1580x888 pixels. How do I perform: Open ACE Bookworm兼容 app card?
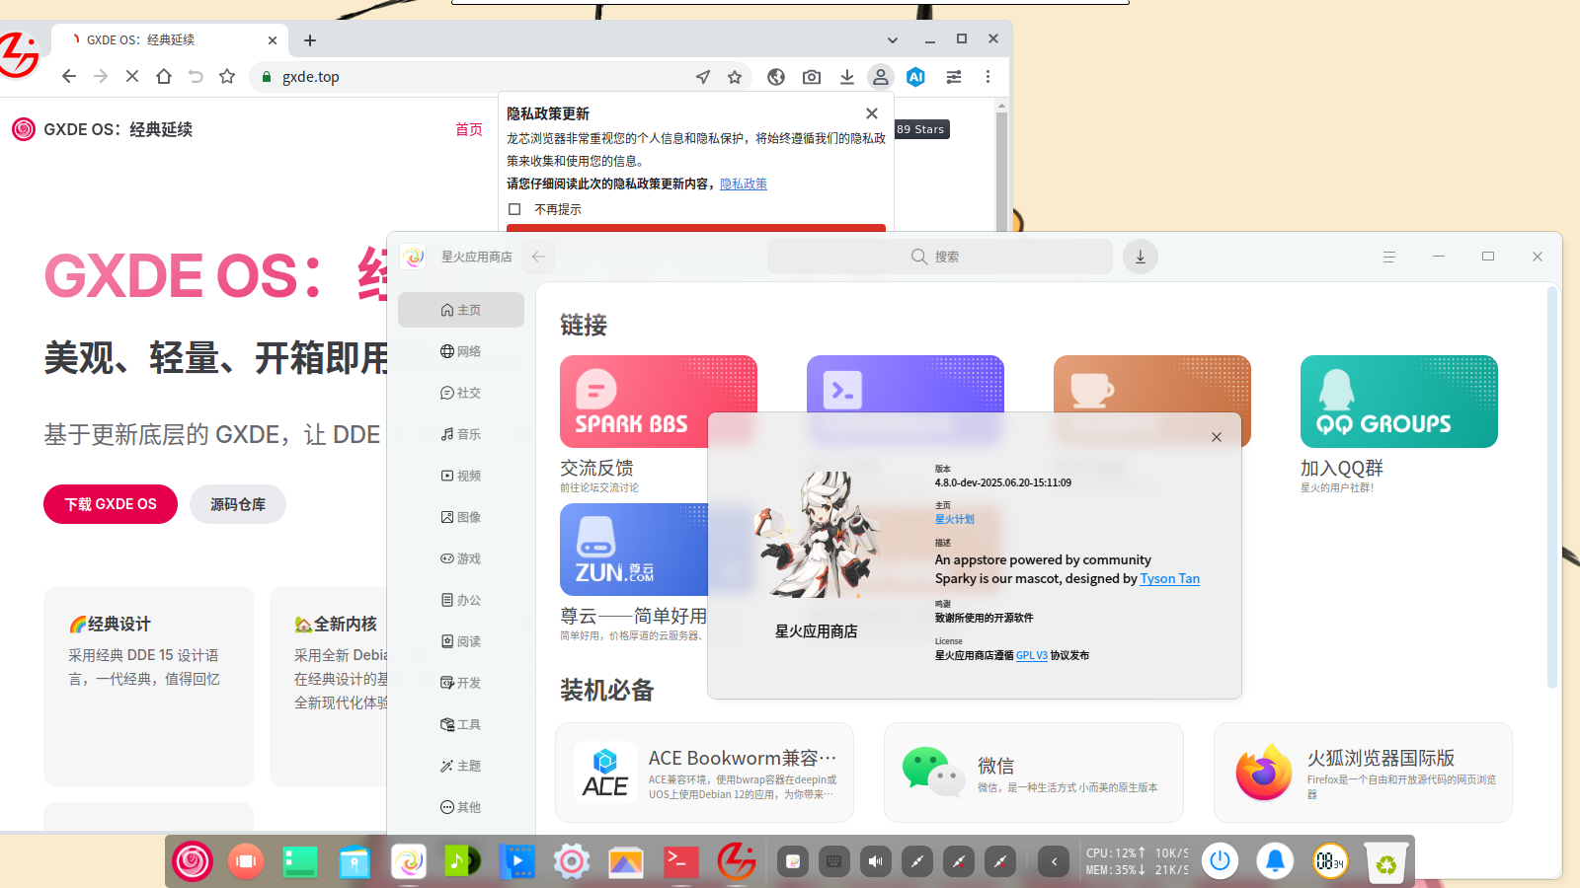click(704, 773)
